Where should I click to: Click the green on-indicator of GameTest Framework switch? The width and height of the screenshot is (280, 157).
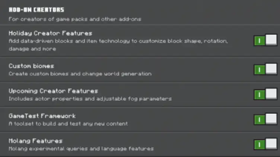[260, 120]
